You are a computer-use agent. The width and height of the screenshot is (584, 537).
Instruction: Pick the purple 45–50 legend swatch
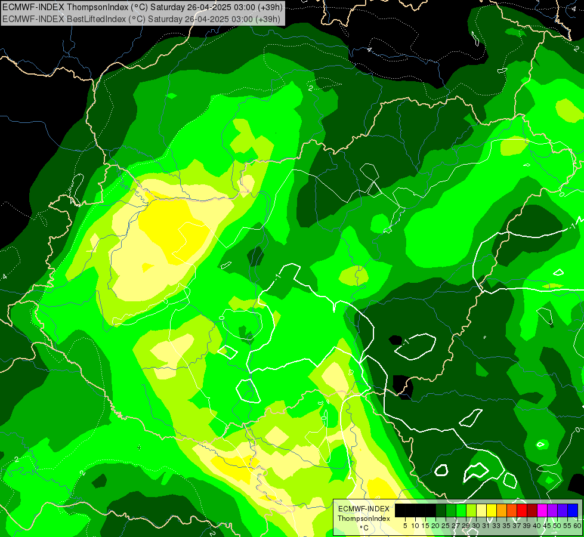click(552, 511)
